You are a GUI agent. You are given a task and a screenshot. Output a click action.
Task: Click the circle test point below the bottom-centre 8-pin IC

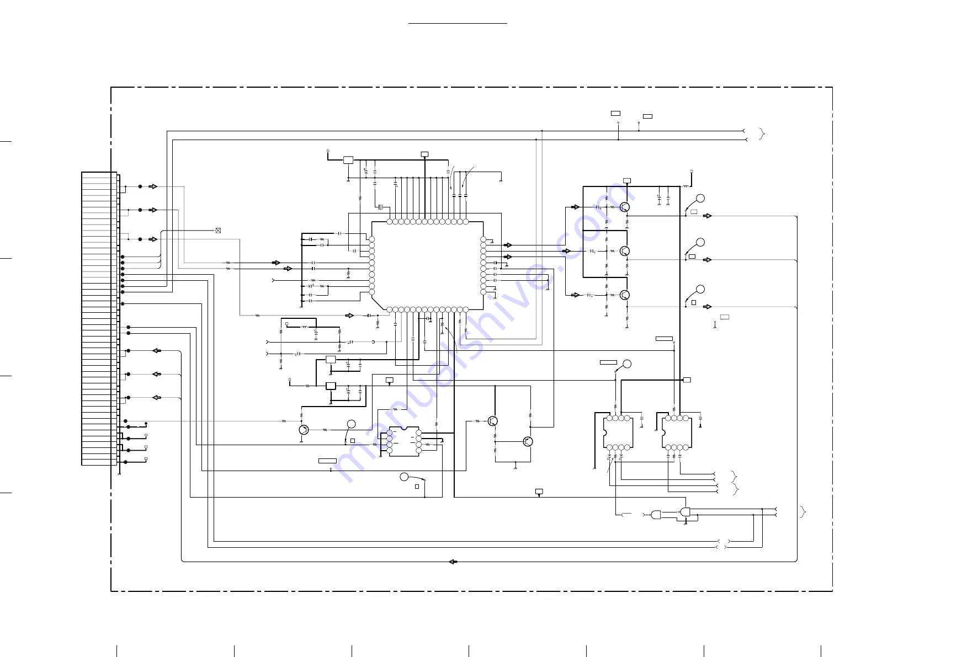click(x=404, y=477)
